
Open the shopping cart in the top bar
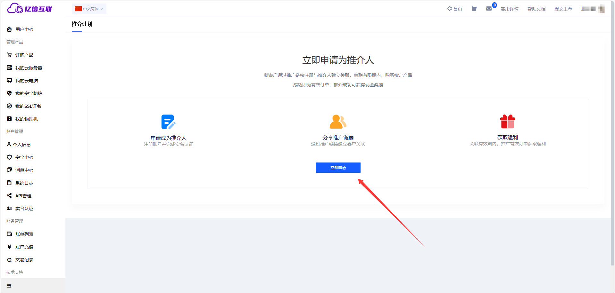tap(474, 9)
